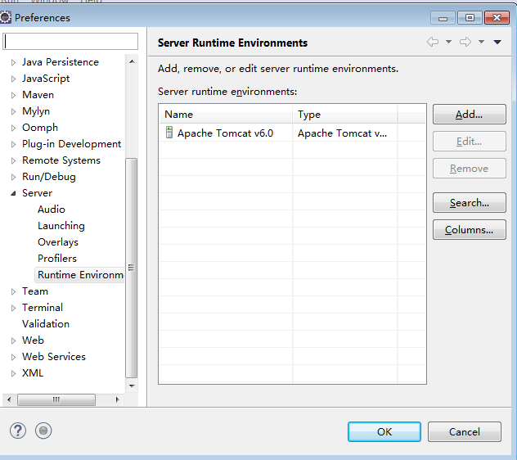517x460 pixels.
Task: Expand the Web Services tree node
Action: click(x=13, y=357)
